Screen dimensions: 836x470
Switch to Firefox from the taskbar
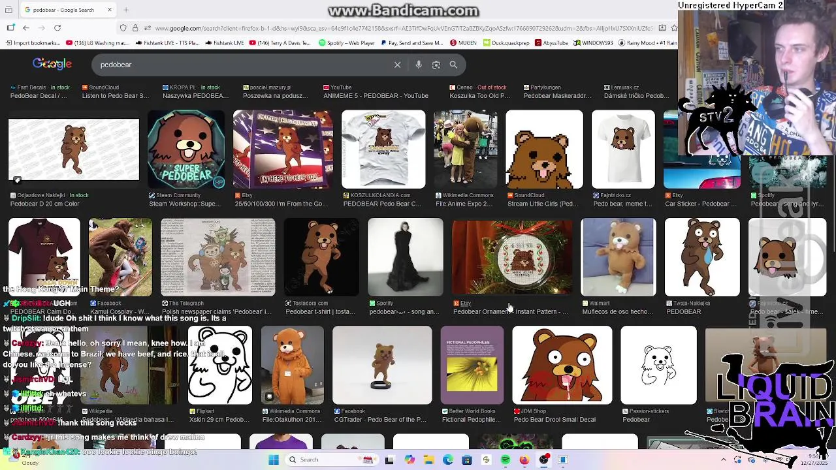point(524,460)
